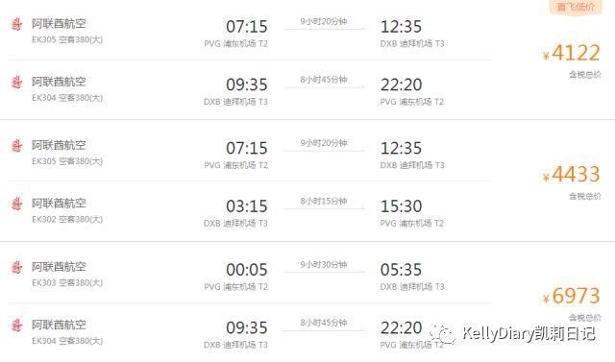Click Emirates logo beside first EK304 flight
This screenshot has height=362, width=615.
(x=16, y=83)
